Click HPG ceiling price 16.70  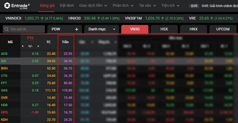tap(68, 112)
